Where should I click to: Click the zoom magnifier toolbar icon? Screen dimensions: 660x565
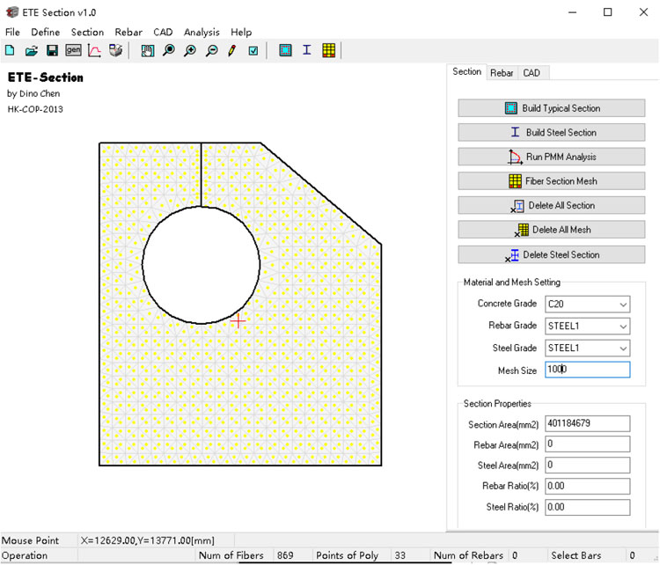coord(169,50)
